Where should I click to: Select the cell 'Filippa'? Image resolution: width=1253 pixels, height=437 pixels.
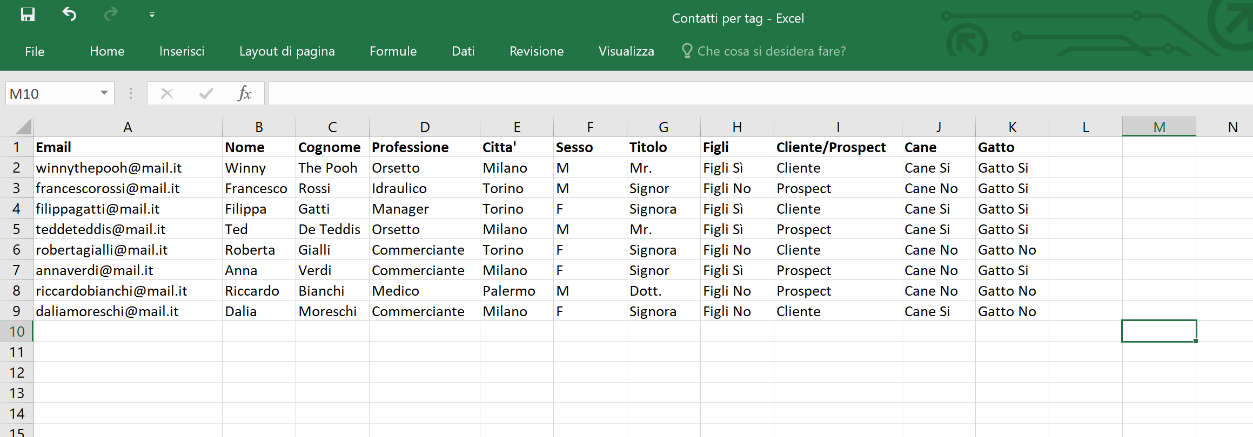[x=259, y=209]
